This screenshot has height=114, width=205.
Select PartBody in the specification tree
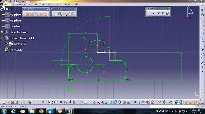click(16, 50)
